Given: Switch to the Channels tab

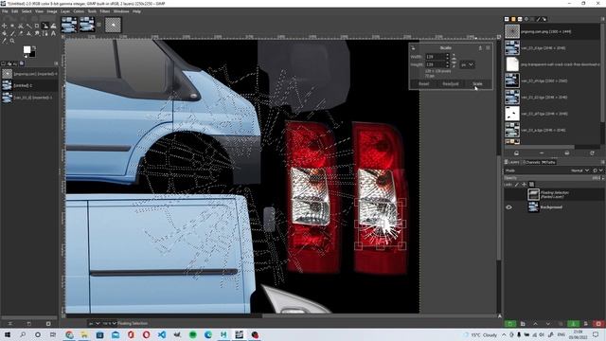Looking at the screenshot, I should [x=531, y=162].
